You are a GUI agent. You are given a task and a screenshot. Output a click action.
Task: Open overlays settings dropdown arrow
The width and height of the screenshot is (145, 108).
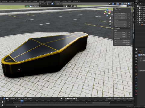click(x=120, y=4)
